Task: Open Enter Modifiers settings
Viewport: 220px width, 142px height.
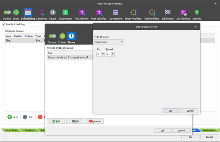Action: (x=133, y=15)
